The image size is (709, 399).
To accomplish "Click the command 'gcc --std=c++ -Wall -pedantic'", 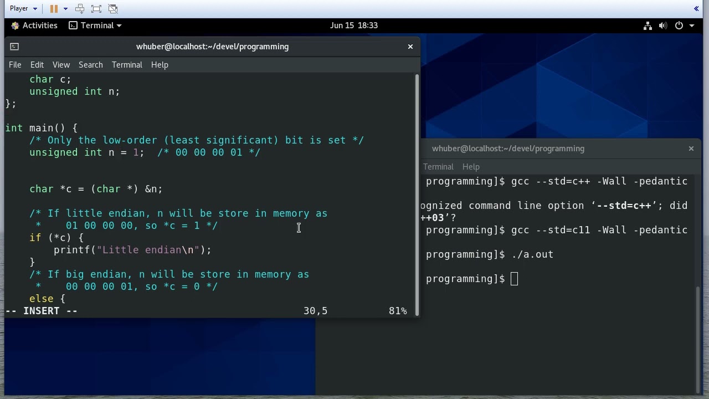I will [x=599, y=181].
